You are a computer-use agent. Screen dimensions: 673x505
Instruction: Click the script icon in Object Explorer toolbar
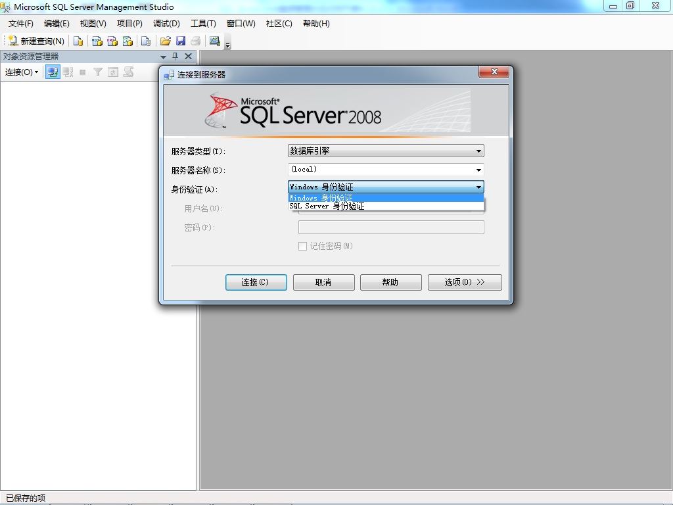coord(128,72)
